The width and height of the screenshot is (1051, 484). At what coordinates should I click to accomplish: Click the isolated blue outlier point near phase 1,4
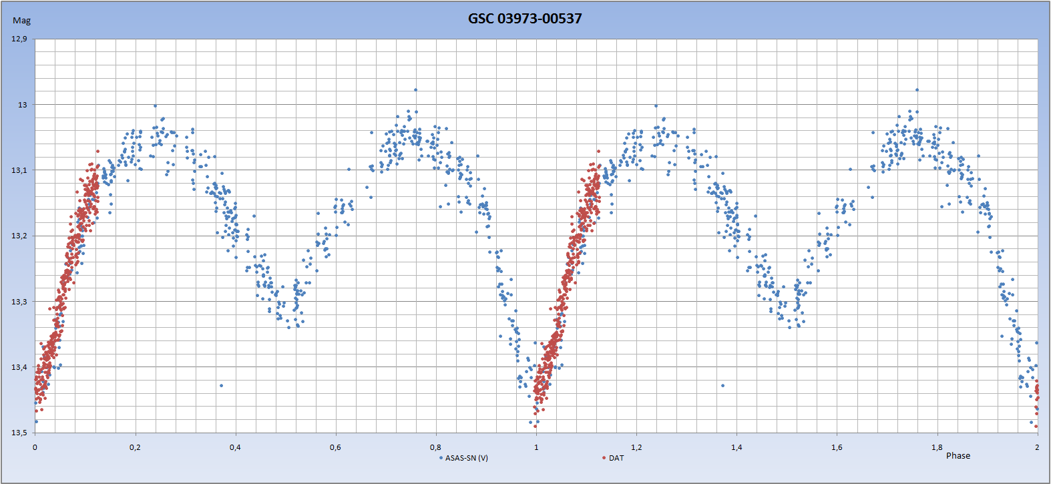tap(722, 385)
